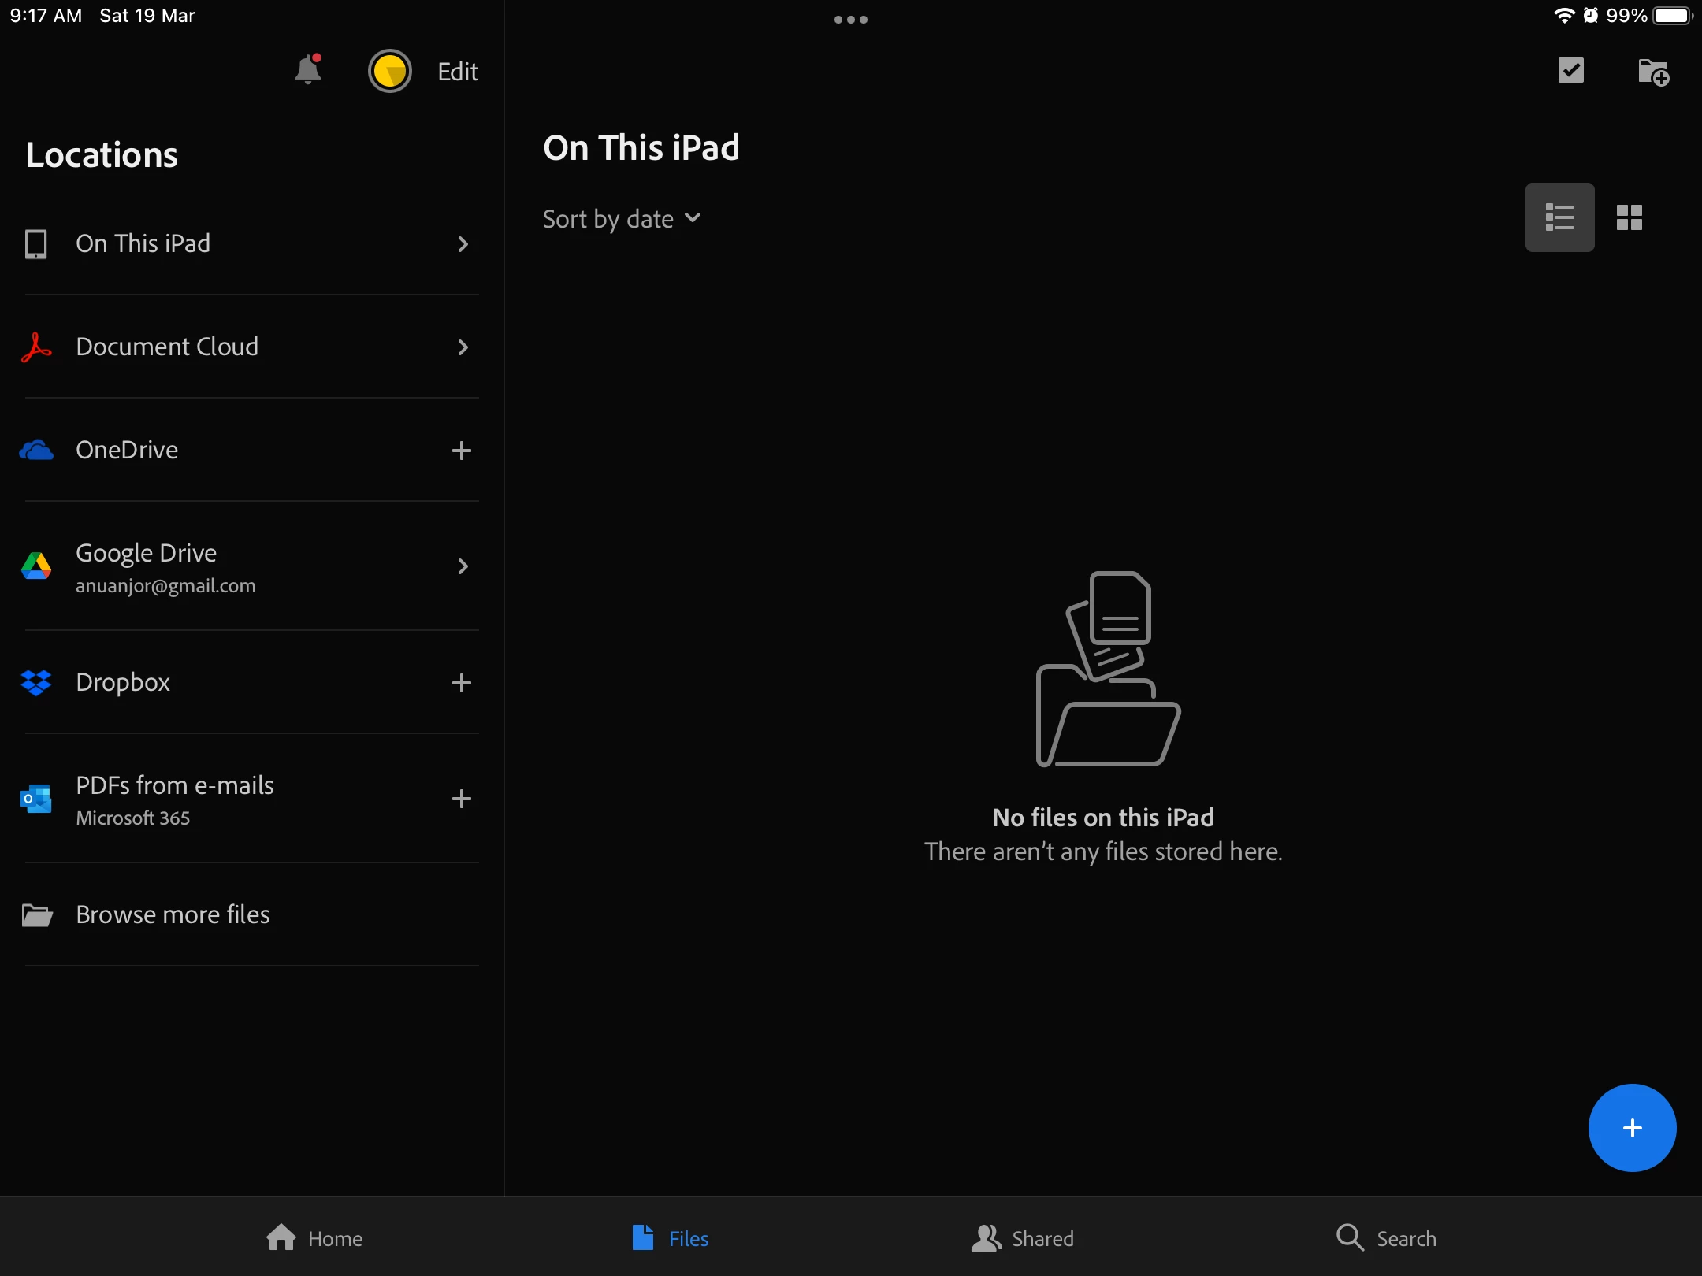Switch to the Shared tab
The width and height of the screenshot is (1702, 1276).
(x=1022, y=1238)
